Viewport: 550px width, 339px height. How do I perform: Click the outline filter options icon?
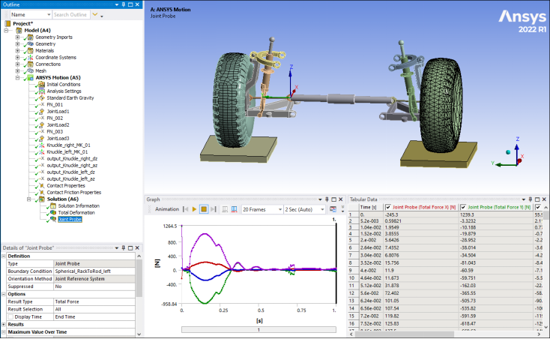[94, 14]
